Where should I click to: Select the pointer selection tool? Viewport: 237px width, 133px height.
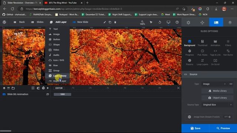[151, 22]
